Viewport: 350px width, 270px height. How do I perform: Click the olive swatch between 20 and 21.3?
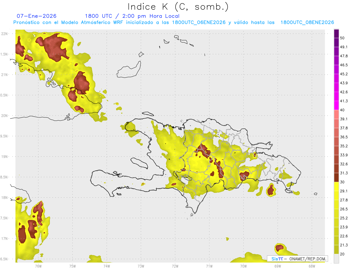coord(336,250)
